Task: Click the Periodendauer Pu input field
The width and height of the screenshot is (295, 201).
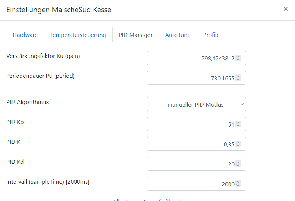Action: [192, 78]
